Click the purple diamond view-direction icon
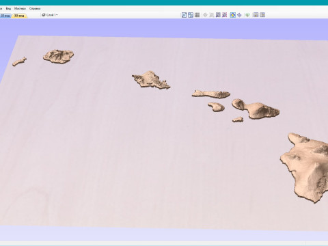This screenshot has width=328, height=246. 239,15
